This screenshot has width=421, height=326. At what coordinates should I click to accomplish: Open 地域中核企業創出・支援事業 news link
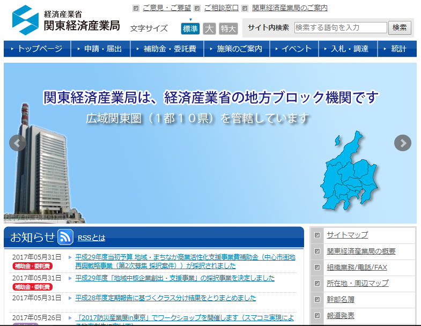click(x=175, y=278)
